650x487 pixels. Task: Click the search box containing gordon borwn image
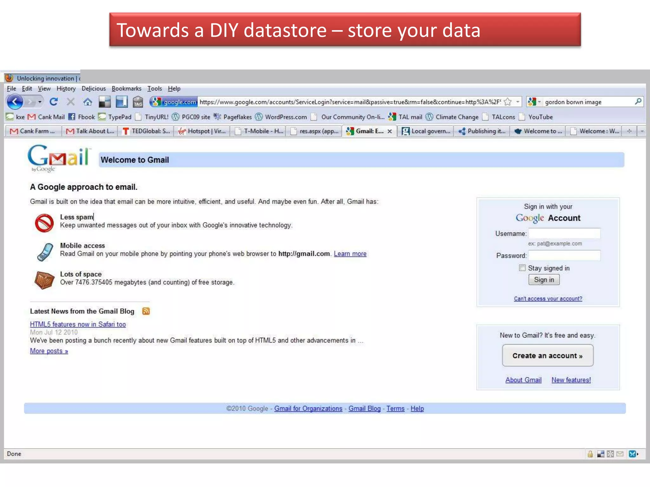click(x=588, y=102)
